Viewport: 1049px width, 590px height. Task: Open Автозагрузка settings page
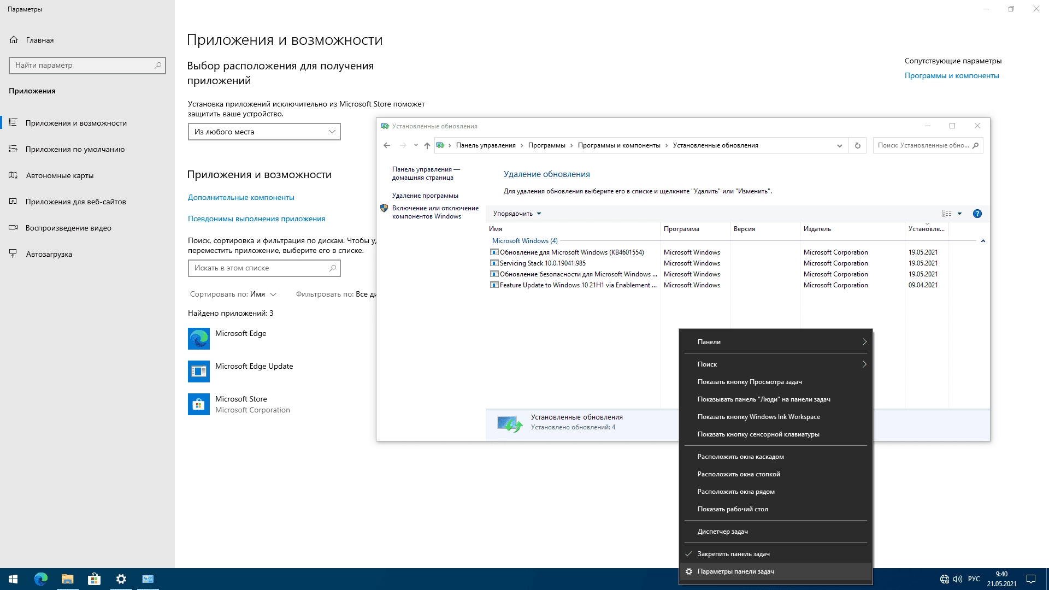coord(87,254)
